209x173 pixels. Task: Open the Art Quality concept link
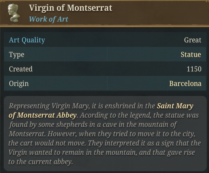(x=27, y=40)
